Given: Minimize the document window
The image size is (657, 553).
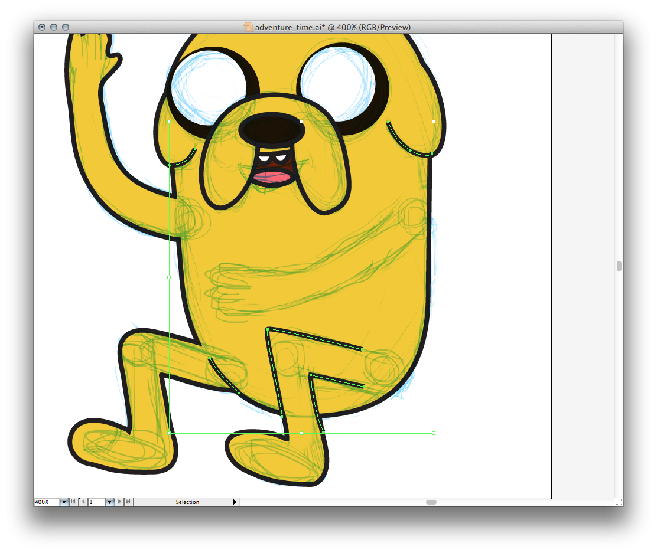Looking at the screenshot, I should (54, 27).
